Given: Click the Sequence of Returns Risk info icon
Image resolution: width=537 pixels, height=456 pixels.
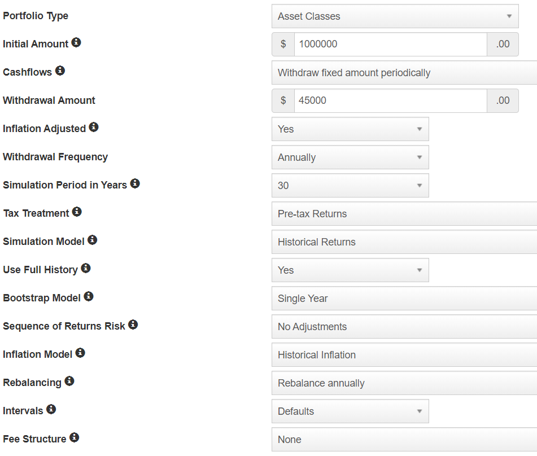Looking at the screenshot, I should [x=133, y=325].
